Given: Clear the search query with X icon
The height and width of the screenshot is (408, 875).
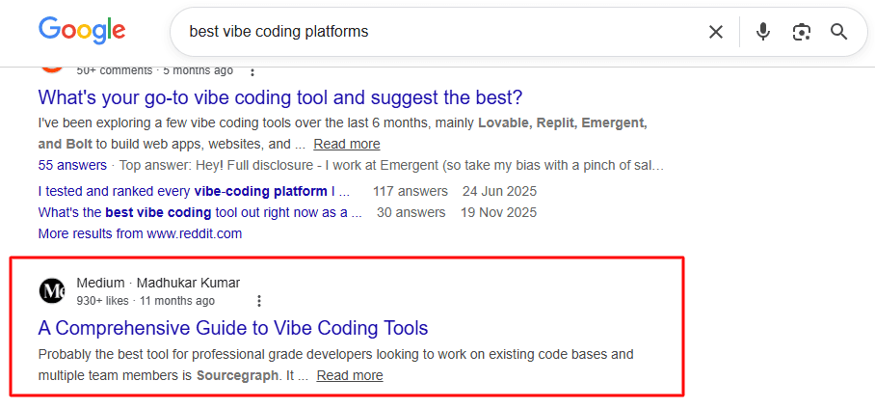Looking at the screenshot, I should click(x=715, y=32).
